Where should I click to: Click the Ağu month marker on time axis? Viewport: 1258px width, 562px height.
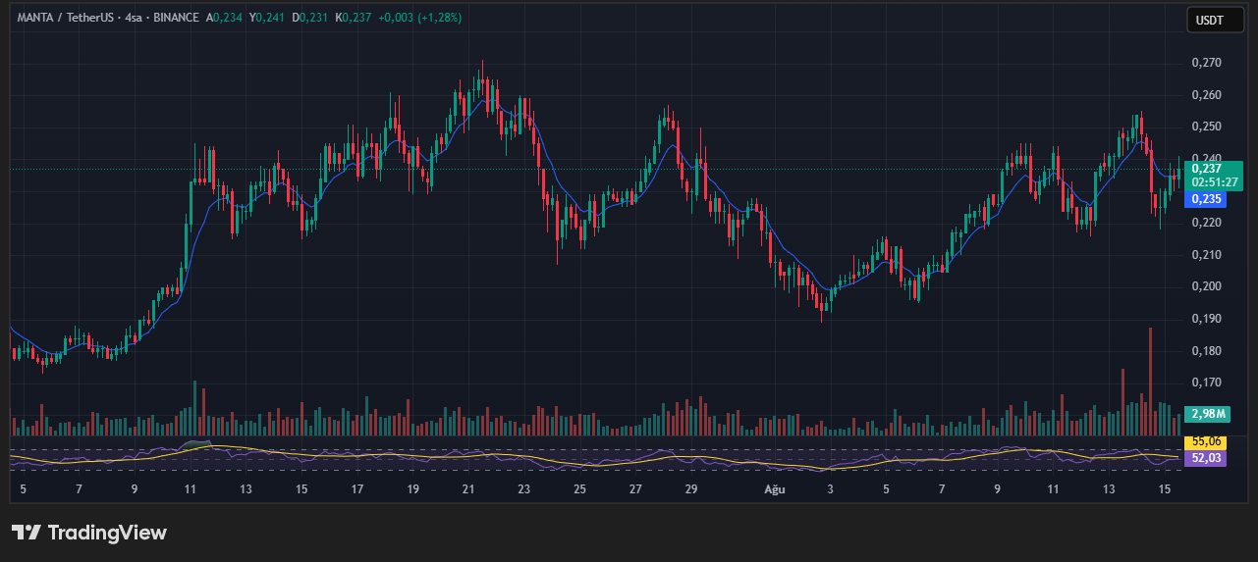pos(774,488)
